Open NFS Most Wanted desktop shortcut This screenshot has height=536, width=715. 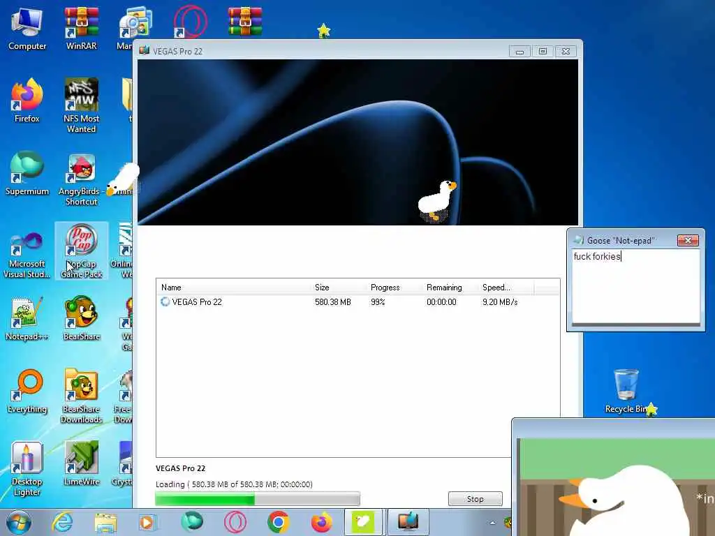click(81, 106)
